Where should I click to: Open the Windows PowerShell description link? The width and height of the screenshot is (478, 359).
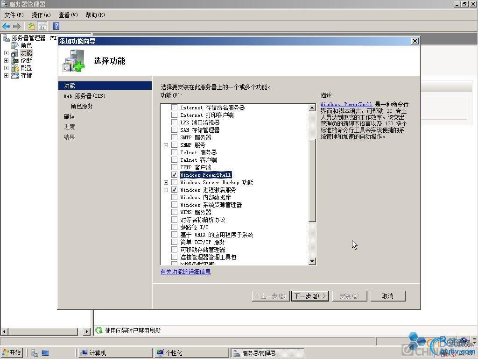click(346, 104)
